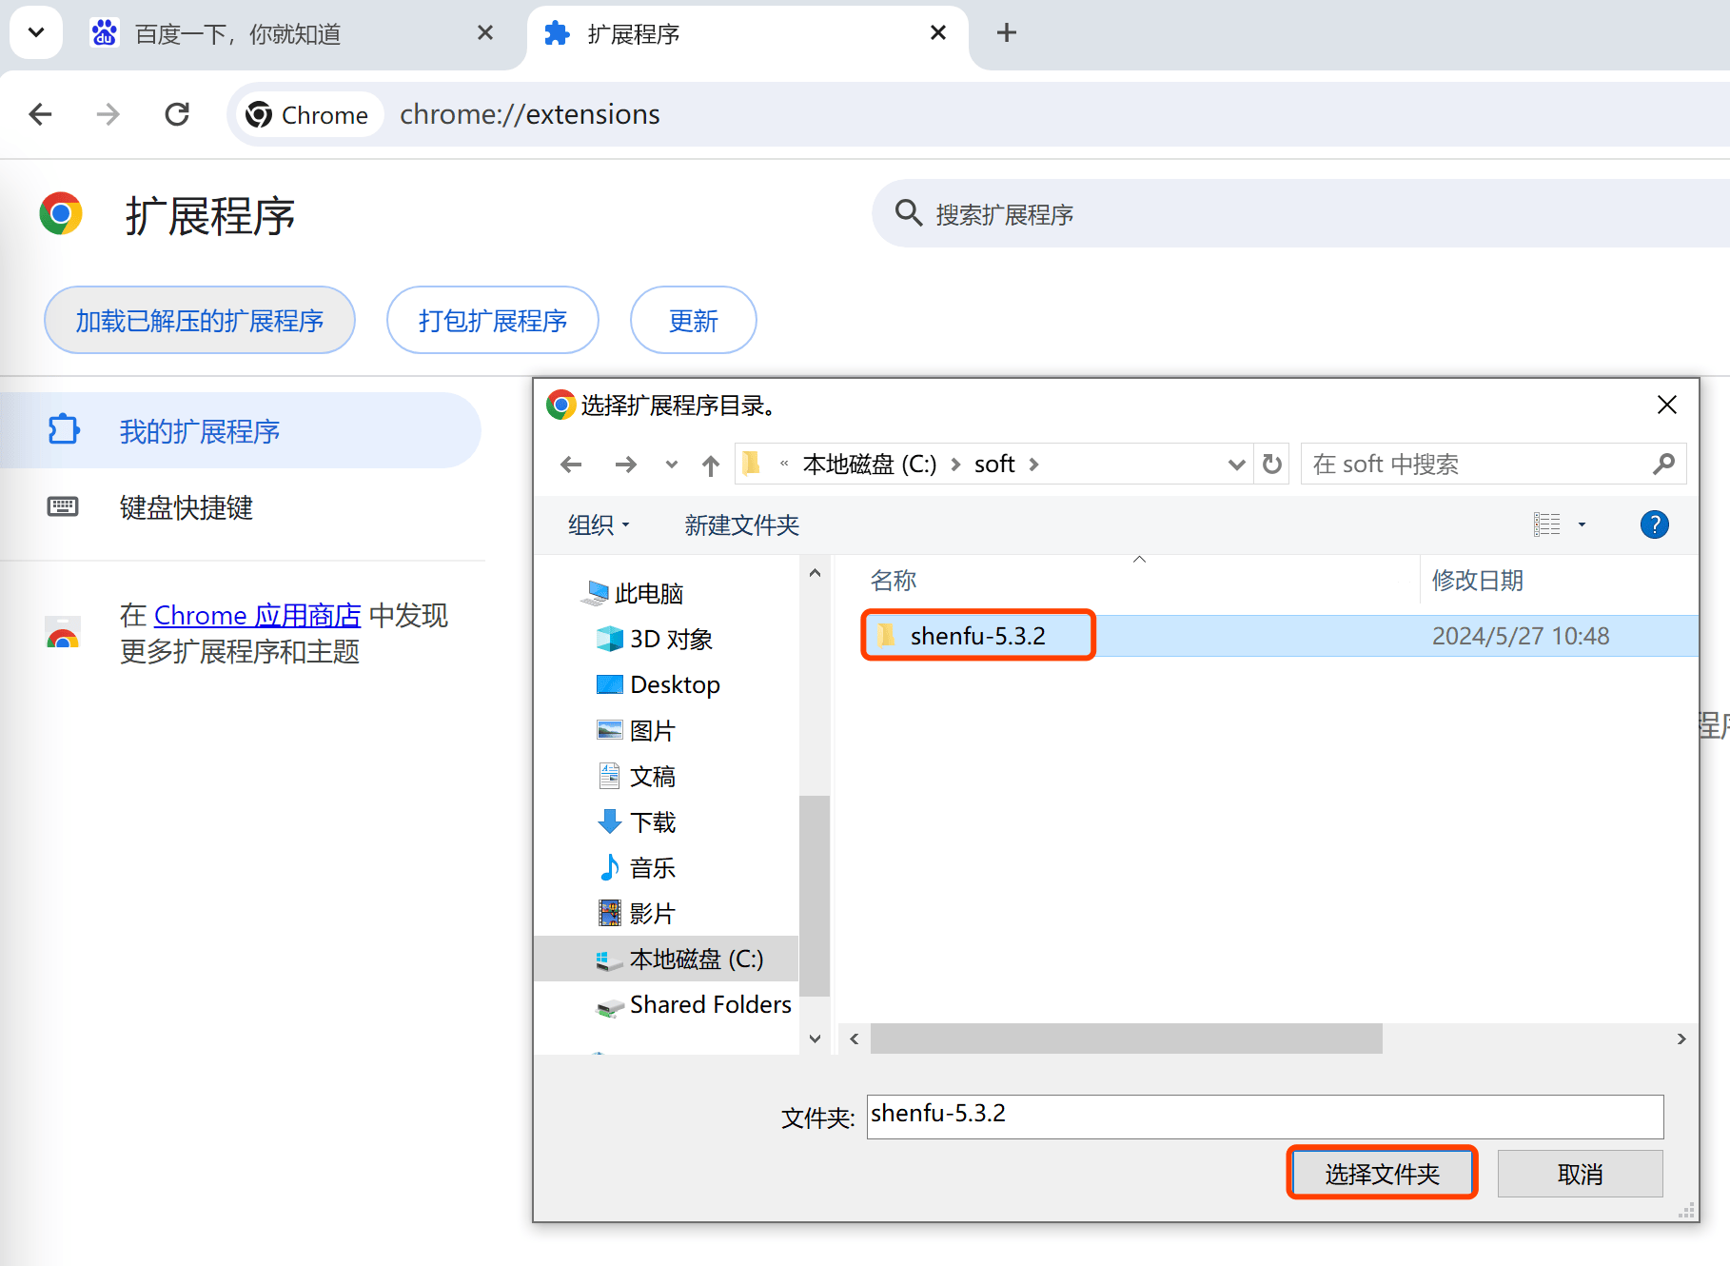Click the 选择文件夹 button
This screenshot has width=1730, height=1266.
[1382, 1174]
